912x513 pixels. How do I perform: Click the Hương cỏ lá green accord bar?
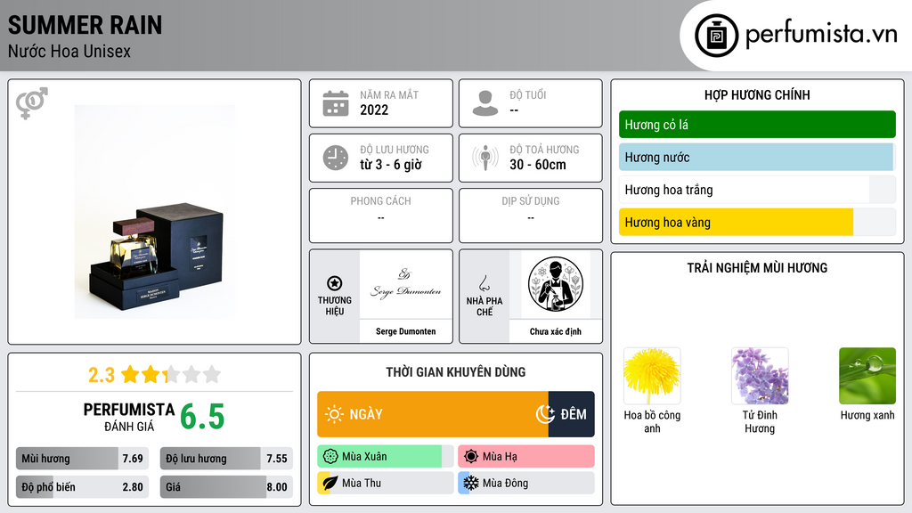click(x=757, y=125)
